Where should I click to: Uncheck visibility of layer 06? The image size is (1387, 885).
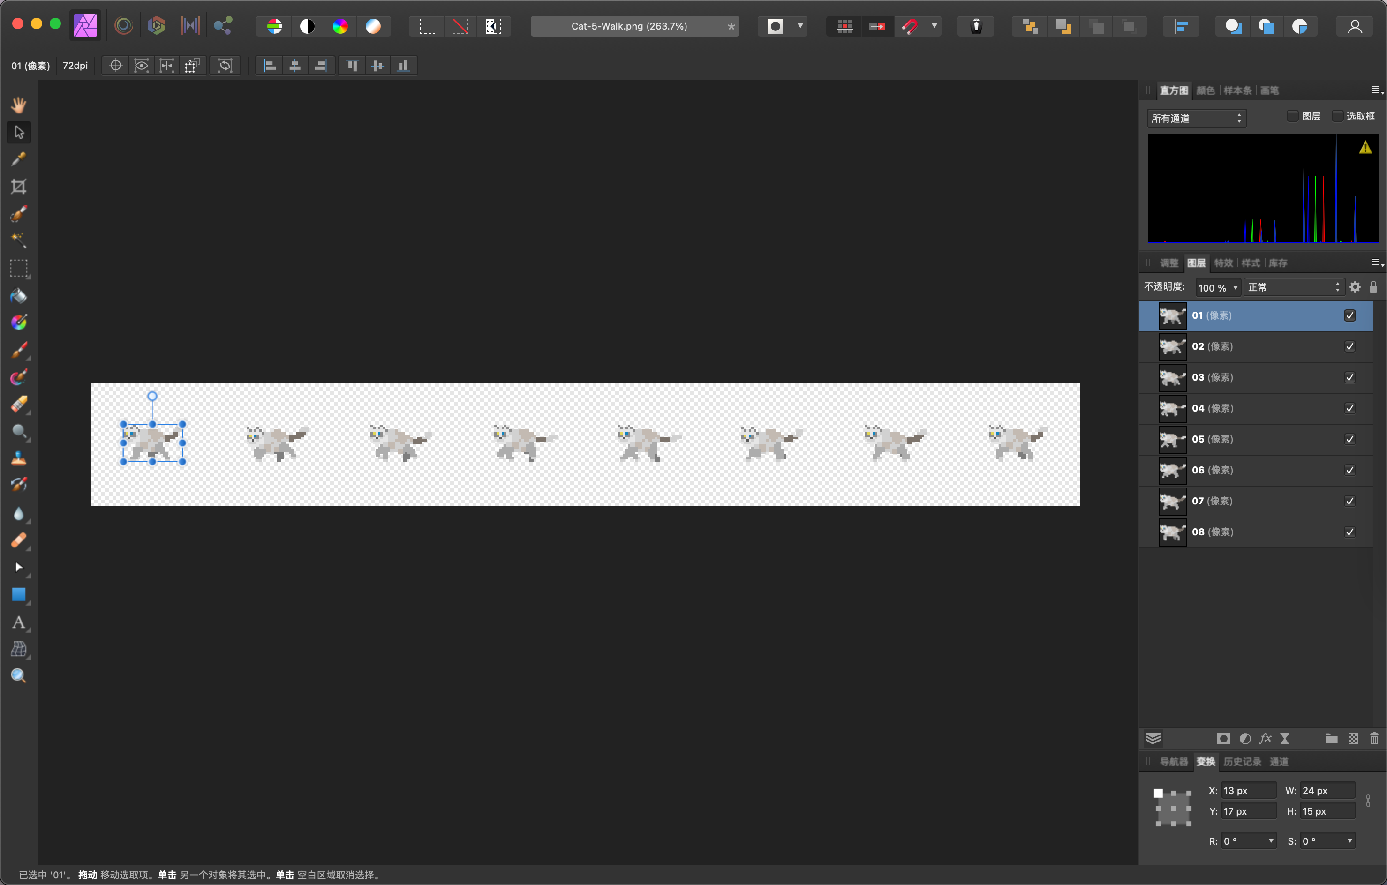[1349, 471]
